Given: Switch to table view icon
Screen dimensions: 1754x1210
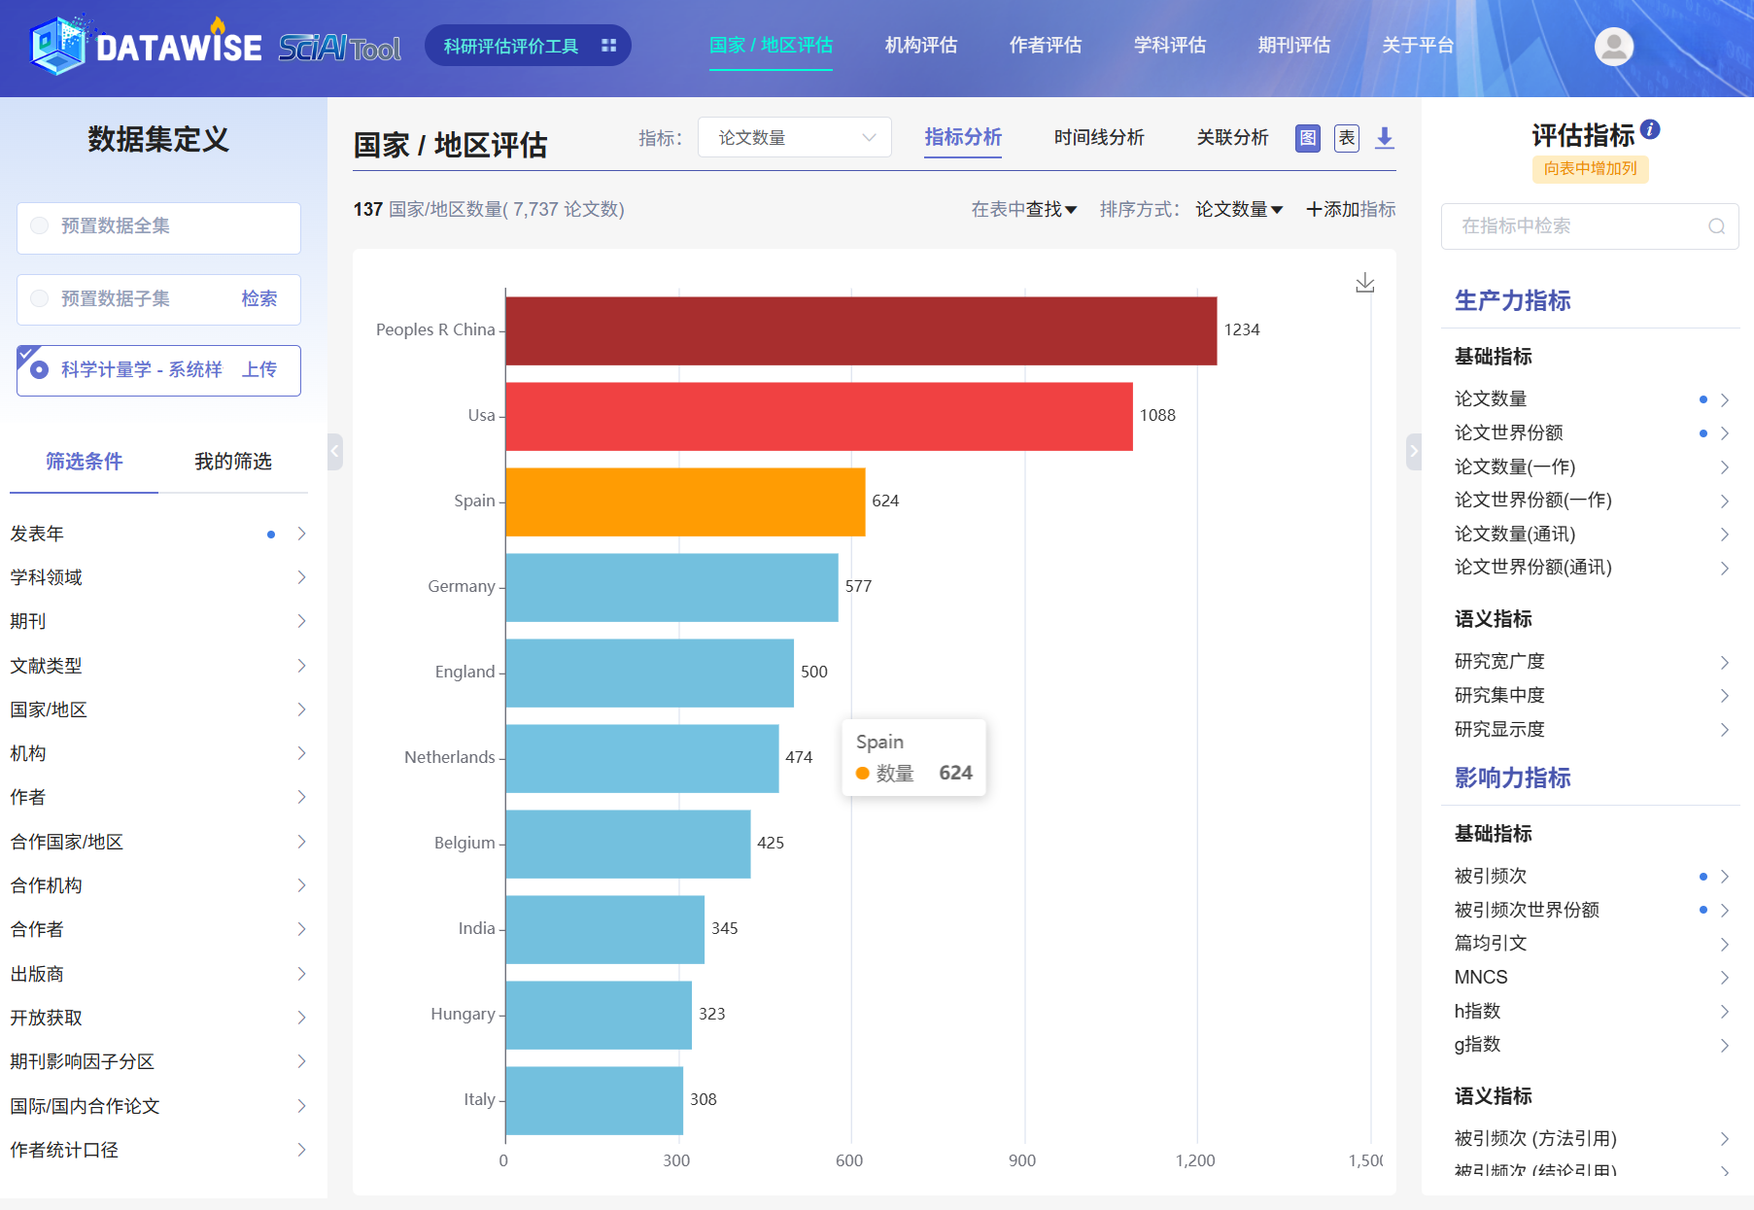Looking at the screenshot, I should tap(1347, 138).
